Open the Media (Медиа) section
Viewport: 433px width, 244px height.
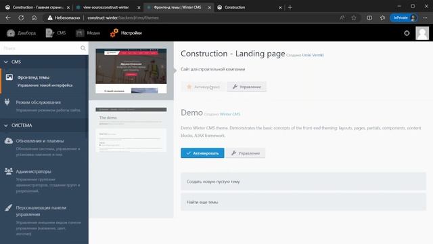coord(87,33)
